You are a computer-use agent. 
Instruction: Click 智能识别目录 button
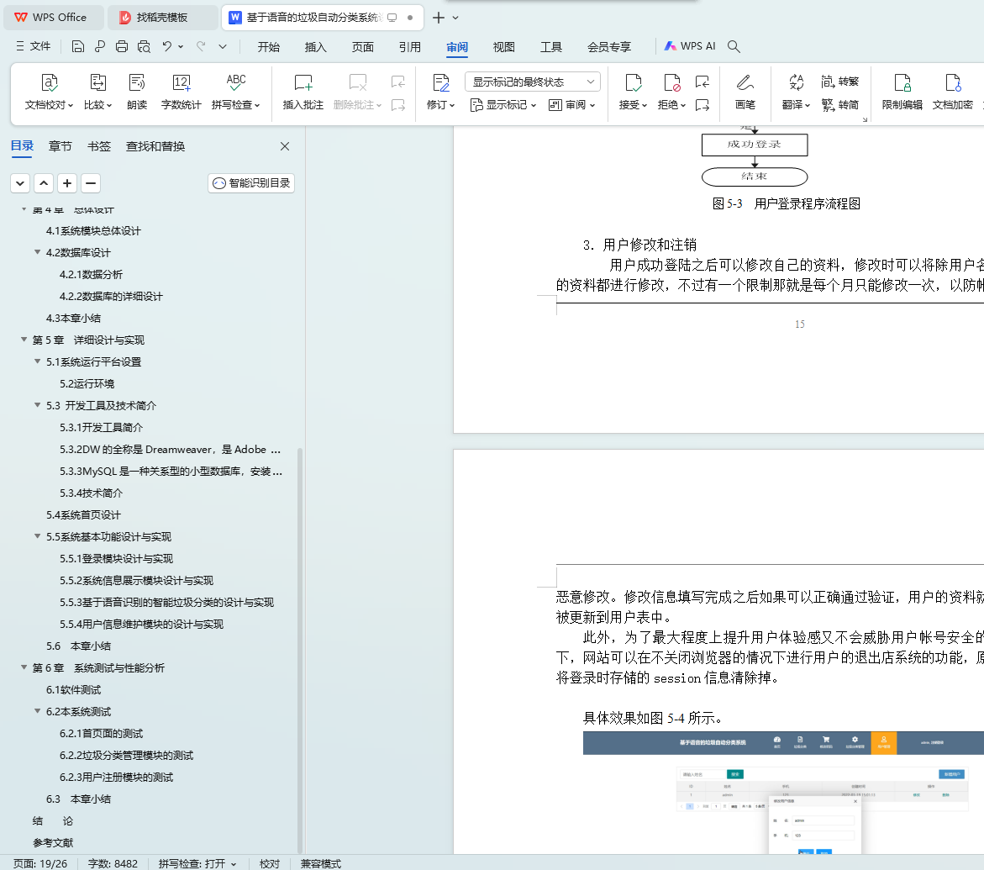click(251, 183)
